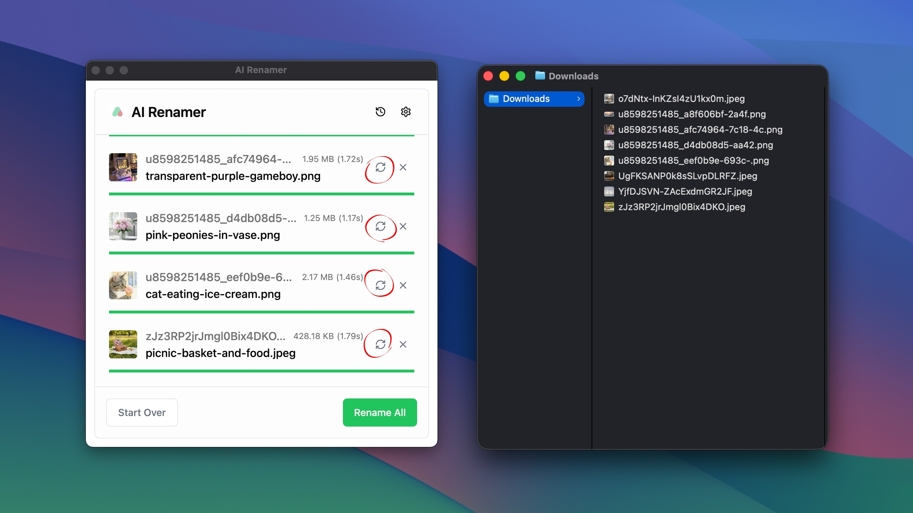Image resolution: width=913 pixels, height=513 pixels.
Task: Regenerate name for picnic-basket-and-food.jpeg
Action: [x=380, y=344]
